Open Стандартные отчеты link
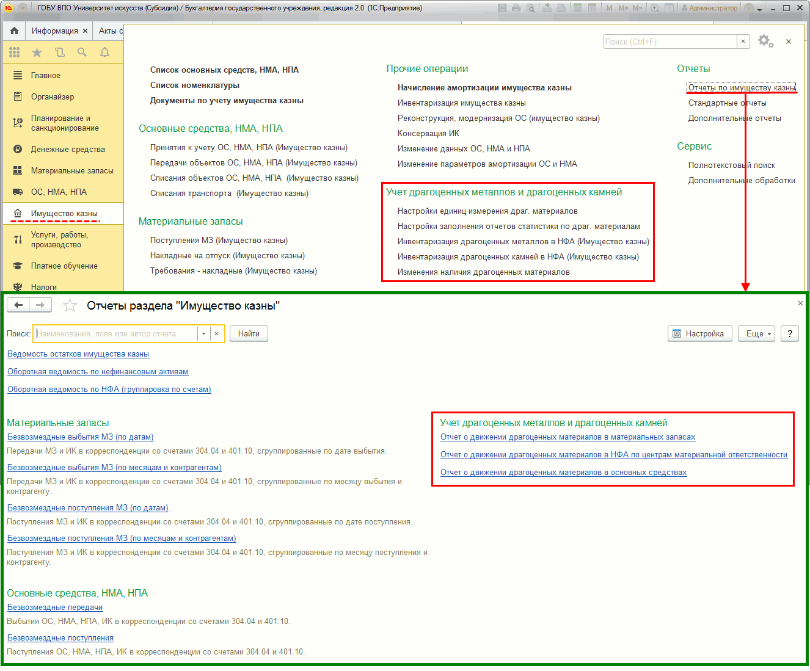Image resolution: width=810 pixels, height=671 pixels. [x=727, y=103]
